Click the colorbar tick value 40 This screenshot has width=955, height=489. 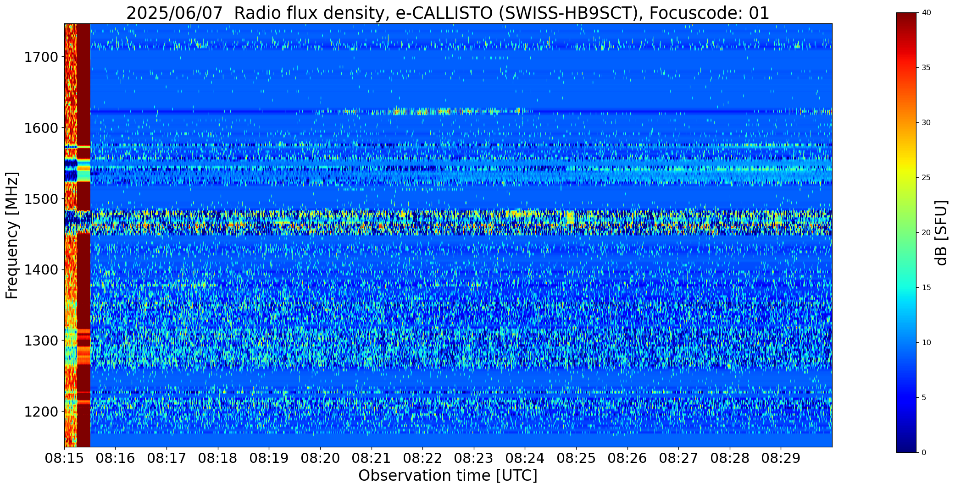pos(926,13)
